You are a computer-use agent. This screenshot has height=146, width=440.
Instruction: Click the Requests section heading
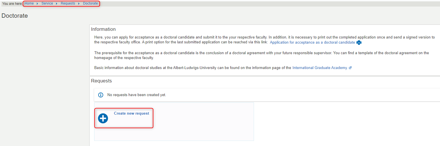(x=101, y=81)
